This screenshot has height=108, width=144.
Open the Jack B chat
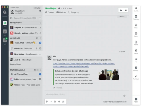[x=26, y=60]
